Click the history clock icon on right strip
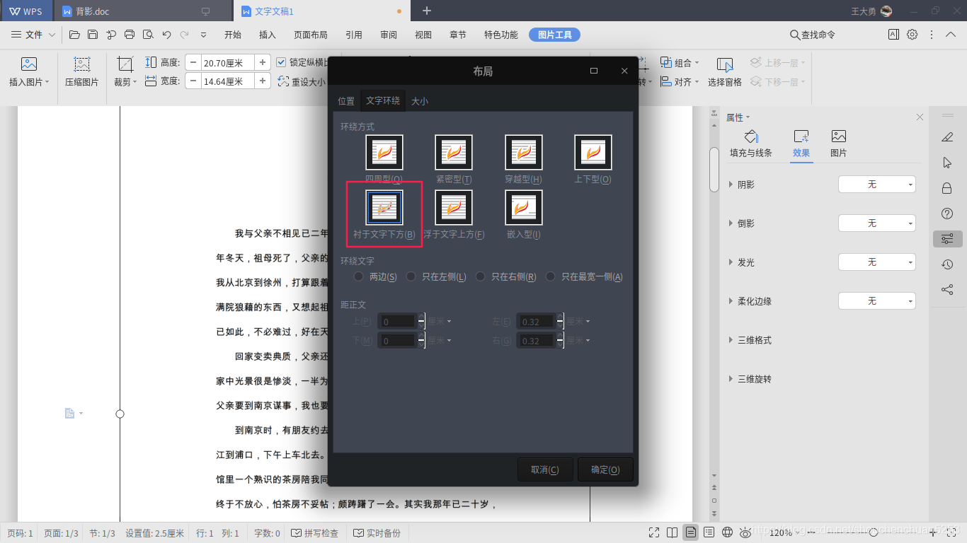This screenshot has width=967, height=543. tap(947, 264)
